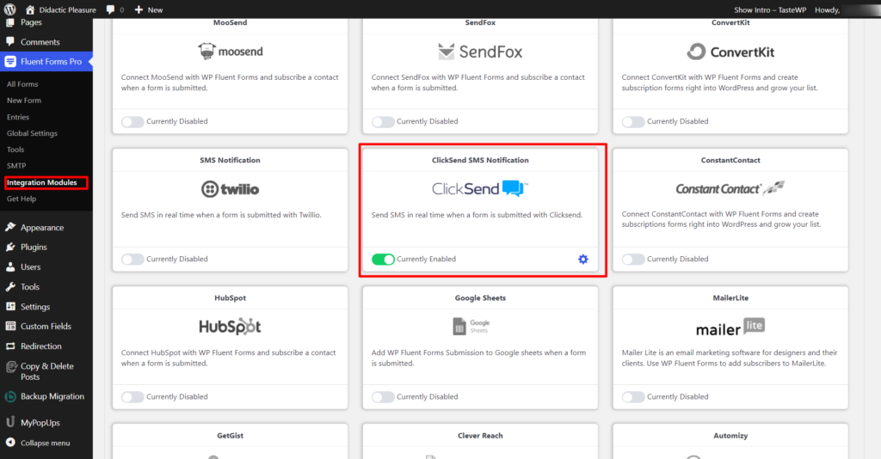The width and height of the screenshot is (881, 459).
Task: Click the Copy & Delete Posts icon
Action: click(10, 367)
